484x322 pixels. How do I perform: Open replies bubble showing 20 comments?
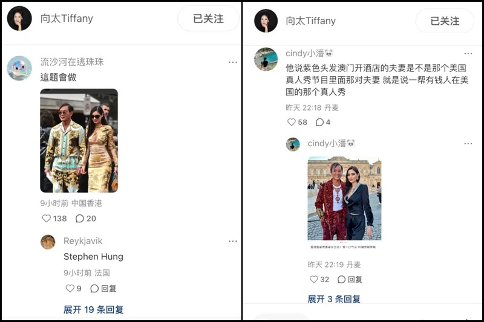tap(80, 219)
